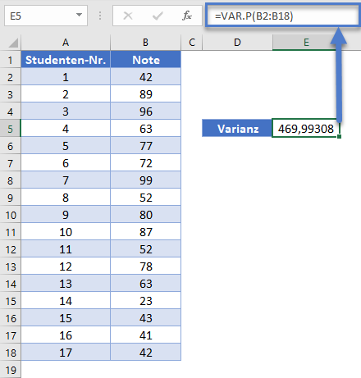Open the Name Box dropdown arrow
Viewport: 361px width, 378px height.
click(x=79, y=15)
